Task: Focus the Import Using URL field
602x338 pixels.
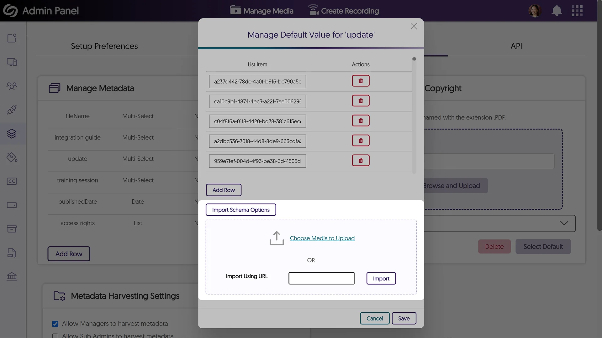Action: coord(321,278)
